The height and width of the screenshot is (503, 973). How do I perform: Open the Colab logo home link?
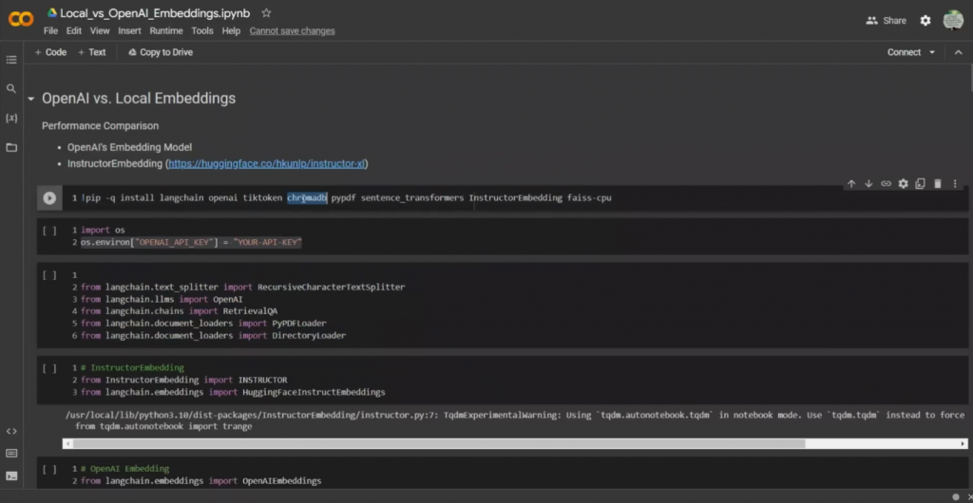point(21,20)
